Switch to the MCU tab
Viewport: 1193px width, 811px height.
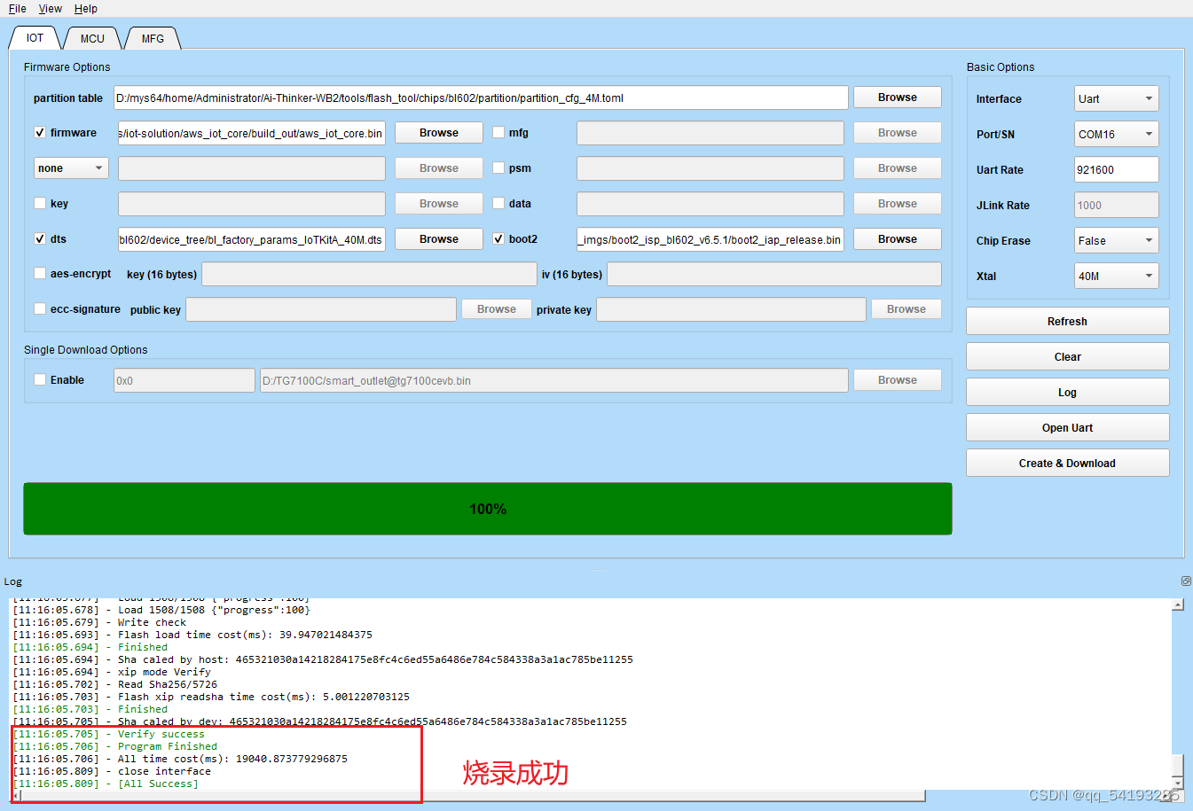point(92,39)
